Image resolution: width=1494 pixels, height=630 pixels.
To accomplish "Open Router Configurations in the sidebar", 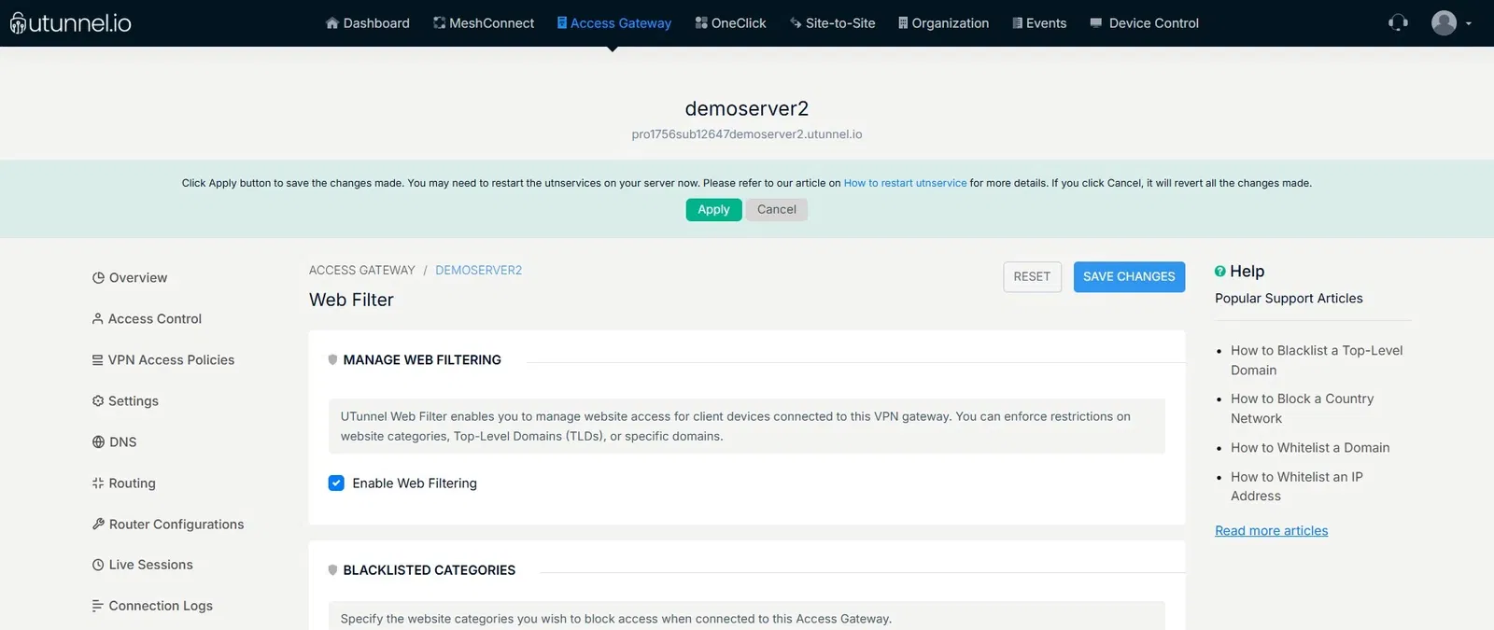I will click(168, 525).
